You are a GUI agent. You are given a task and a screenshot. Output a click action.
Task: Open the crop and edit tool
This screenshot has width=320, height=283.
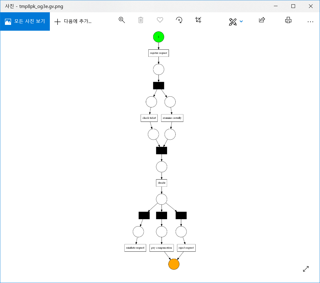pyautogui.click(x=198, y=20)
